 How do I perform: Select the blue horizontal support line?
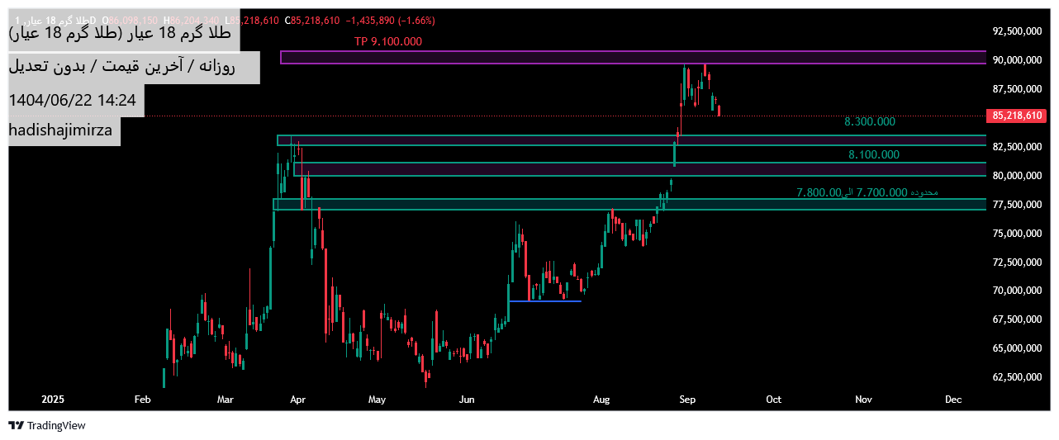tap(545, 300)
